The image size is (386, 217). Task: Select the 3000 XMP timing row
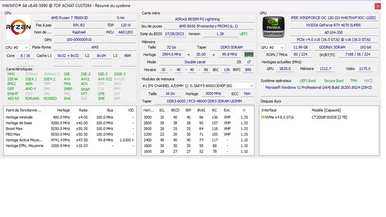(x=198, y=118)
